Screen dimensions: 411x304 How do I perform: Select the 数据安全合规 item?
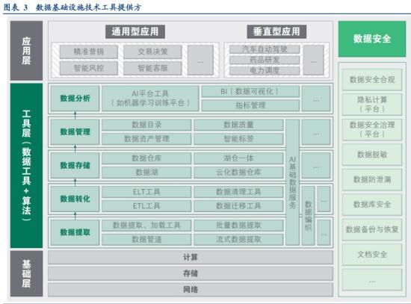click(x=372, y=80)
